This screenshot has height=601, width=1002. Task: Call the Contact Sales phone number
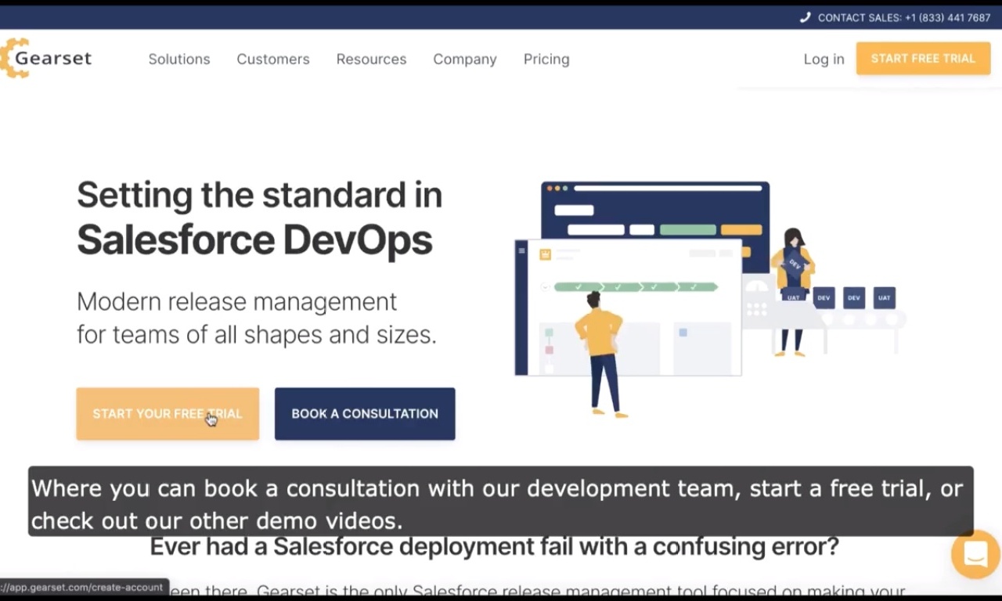click(904, 17)
